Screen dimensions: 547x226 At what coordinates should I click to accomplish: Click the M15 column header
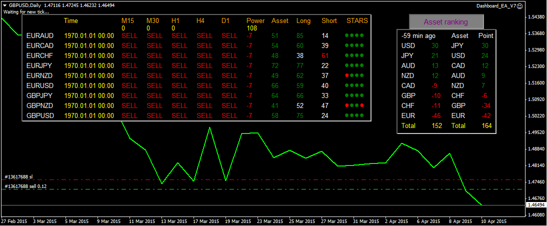click(x=127, y=21)
